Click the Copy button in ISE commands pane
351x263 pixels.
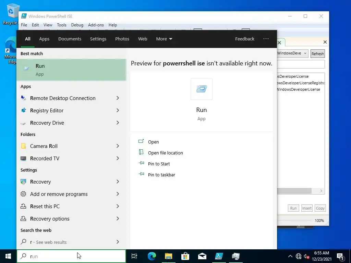pos(320,208)
